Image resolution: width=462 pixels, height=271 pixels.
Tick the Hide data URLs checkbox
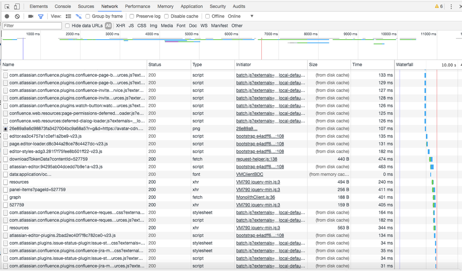coord(68,26)
